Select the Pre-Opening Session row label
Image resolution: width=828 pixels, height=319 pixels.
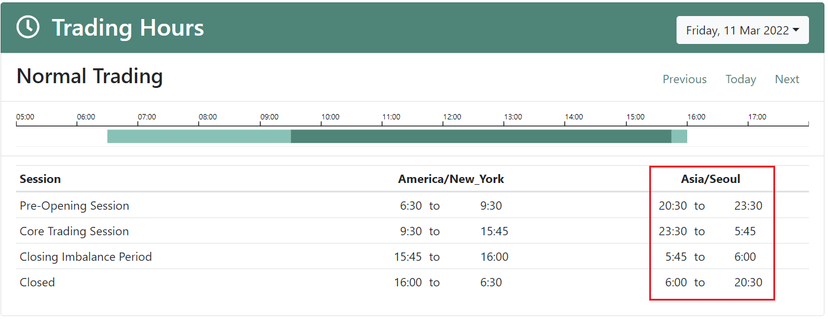click(x=74, y=206)
